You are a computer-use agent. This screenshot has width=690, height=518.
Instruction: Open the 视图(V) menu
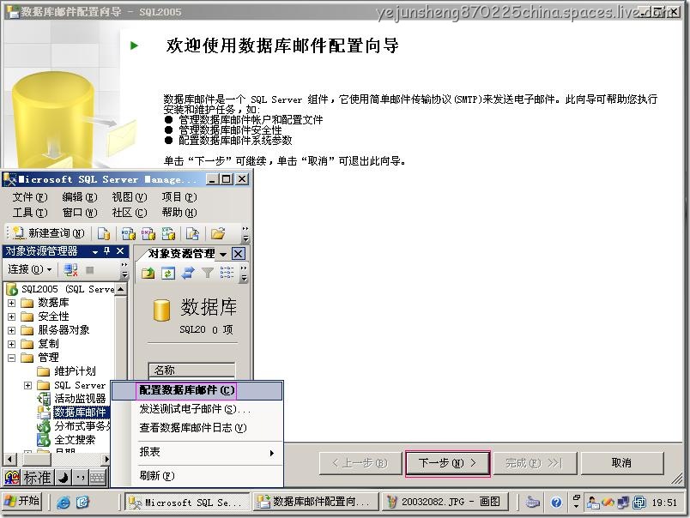coord(130,197)
